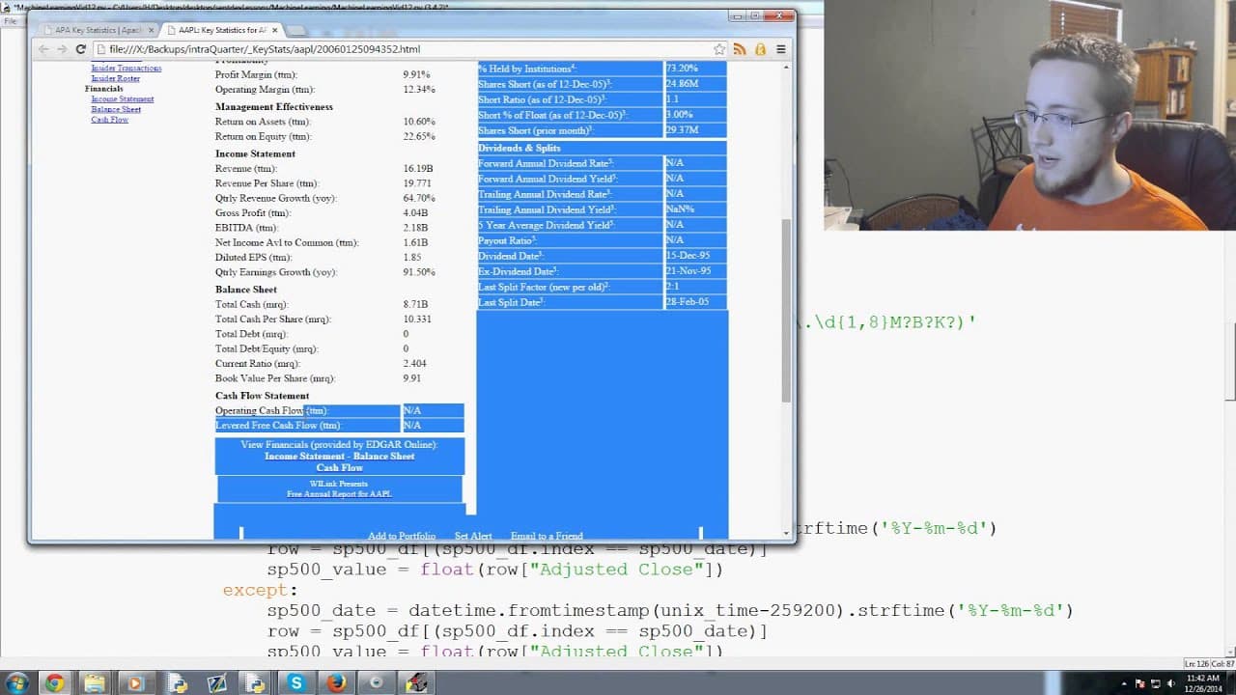The width and height of the screenshot is (1236, 695).
Task: Click the Diluted EPS value 1.85
Action: [412, 258]
